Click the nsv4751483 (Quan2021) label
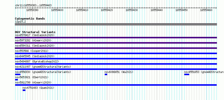224x100 pixels. tap(39, 88)
